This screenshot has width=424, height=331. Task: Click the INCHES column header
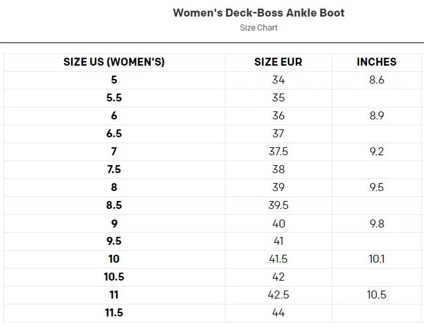376,62
